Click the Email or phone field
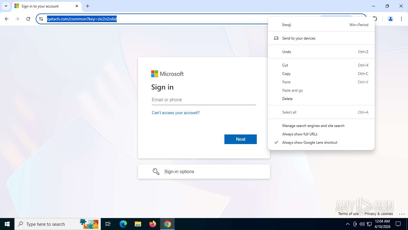The image size is (408, 230). 204,100
